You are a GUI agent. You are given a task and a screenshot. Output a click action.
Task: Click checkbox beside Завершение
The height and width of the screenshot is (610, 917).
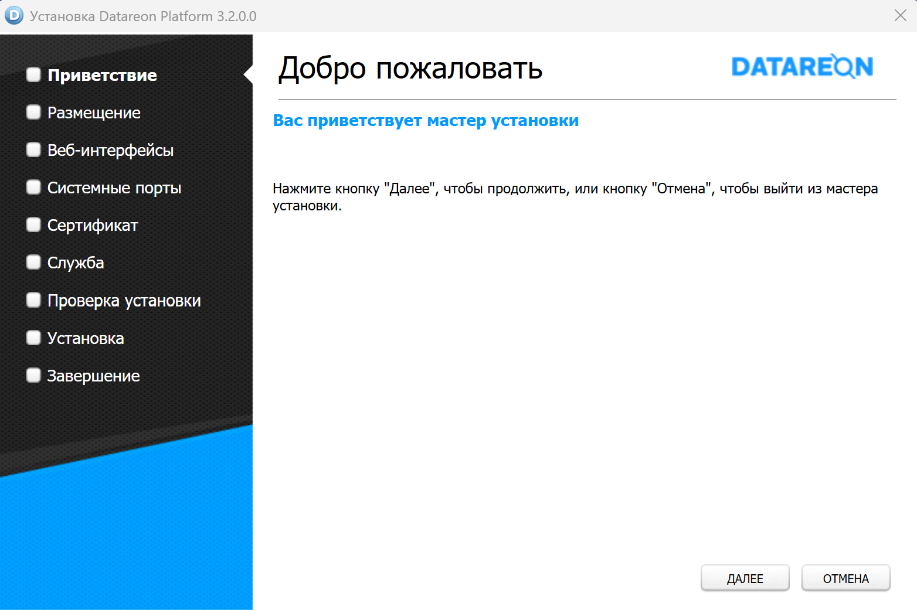point(33,376)
